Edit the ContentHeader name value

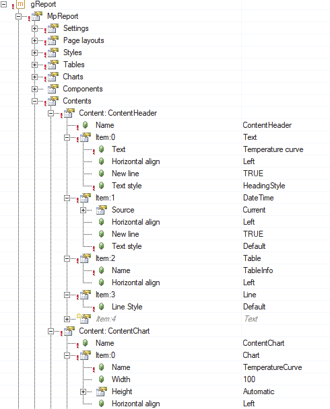point(267,125)
